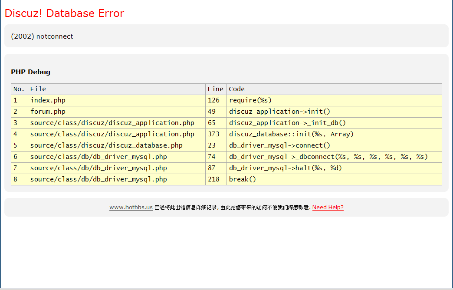453x290 pixels.
Task: Click the db_driver_mysql->_dbconnect code cell
Action: 334,157
